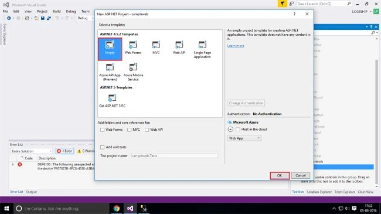Expand the DEP6100 error row arrow
This screenshot has height=214, width=381.
point(13,164)
